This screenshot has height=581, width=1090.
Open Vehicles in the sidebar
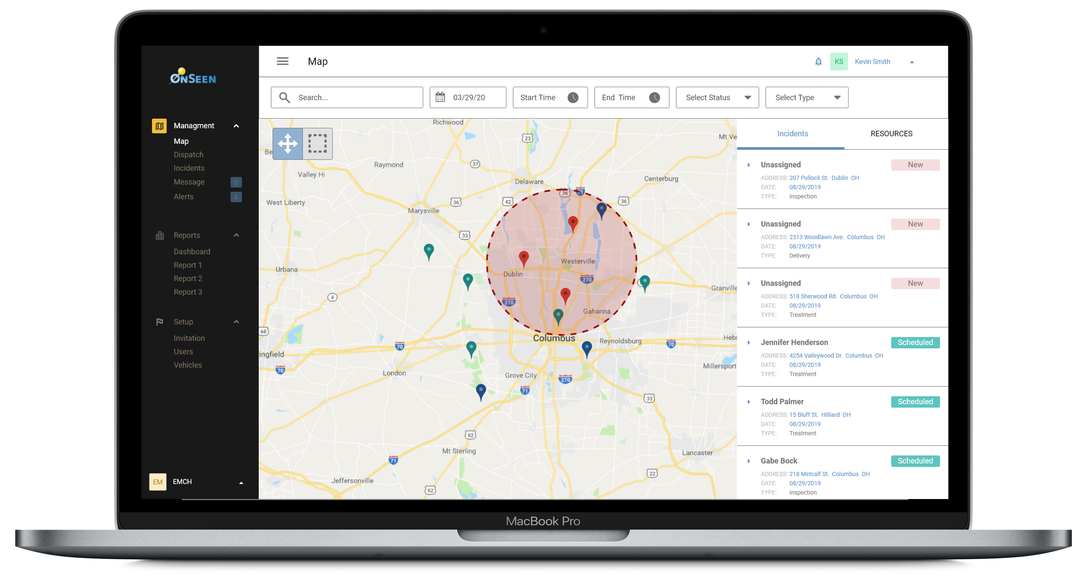point(187,365)
